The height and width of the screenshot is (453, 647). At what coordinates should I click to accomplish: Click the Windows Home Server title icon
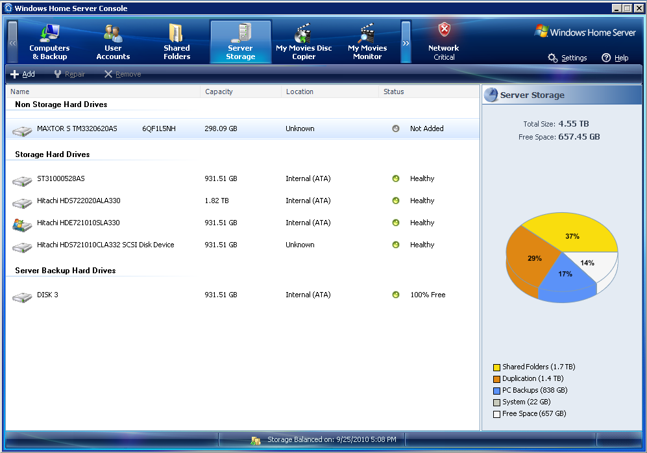tap(8, 8)
